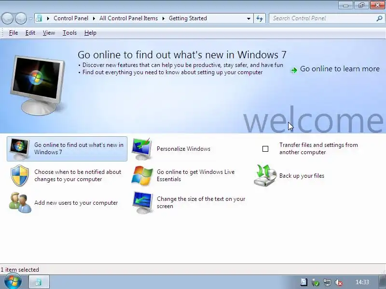Expand the arrow after All Control Panel Items
The width and height of the screenshot is (386, 289).
tap(164, 18)
